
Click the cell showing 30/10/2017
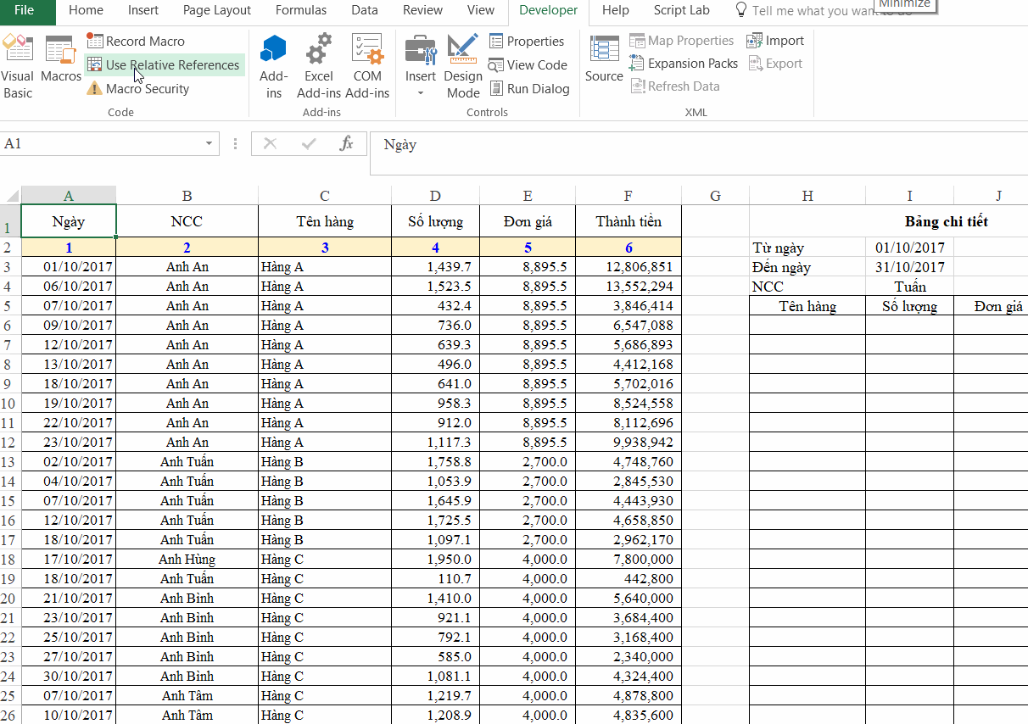pyautogui.click(x=69, y=677)
